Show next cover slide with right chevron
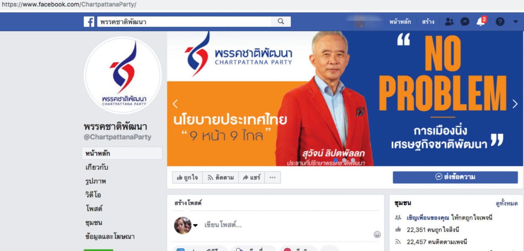The image size is (524, 251). (x=515, y=104)
